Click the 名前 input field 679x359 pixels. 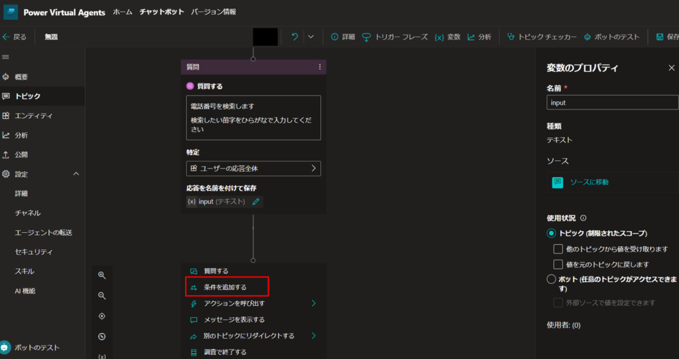tap(612, 103)
